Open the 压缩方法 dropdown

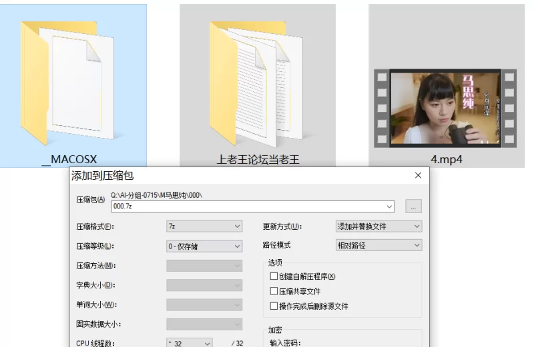pos(204,266)
